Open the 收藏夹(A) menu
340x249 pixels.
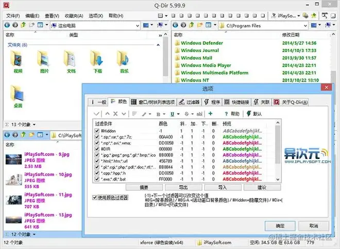(x=74, y=15)
